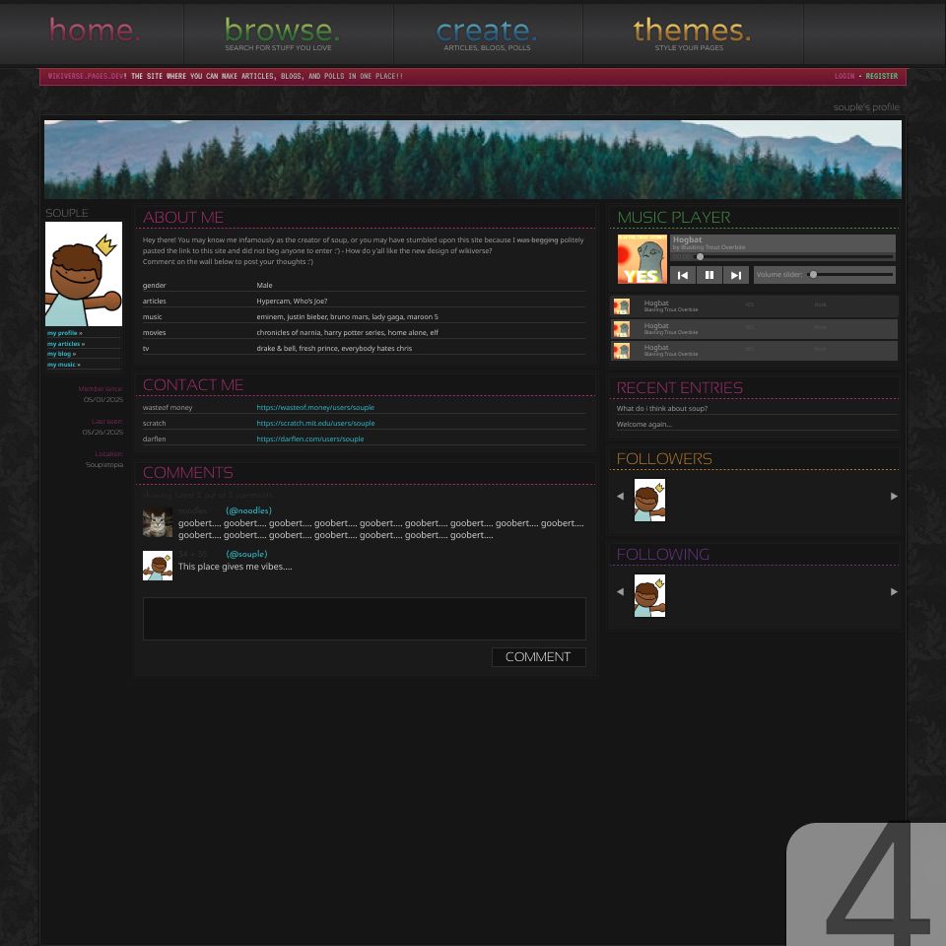Click the song progress seek bar
Viewport: 946px width, 946px height.
[794, 257]
